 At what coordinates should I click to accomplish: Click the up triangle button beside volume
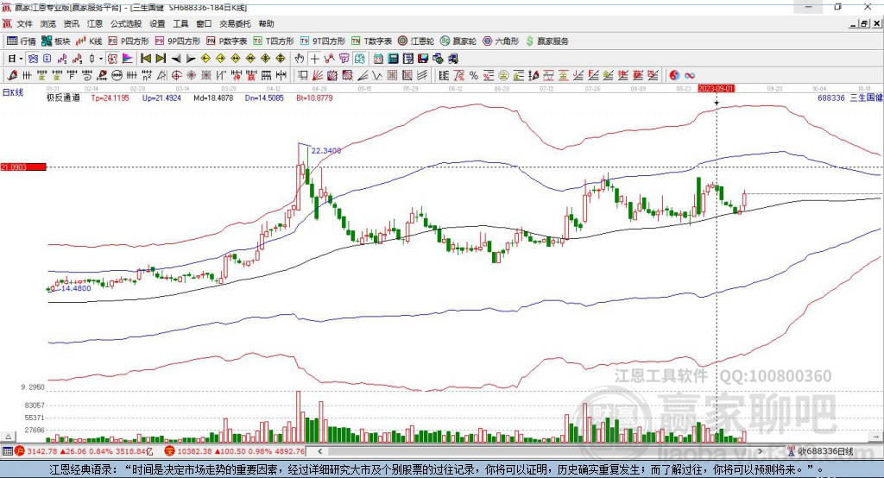(8, 437)
